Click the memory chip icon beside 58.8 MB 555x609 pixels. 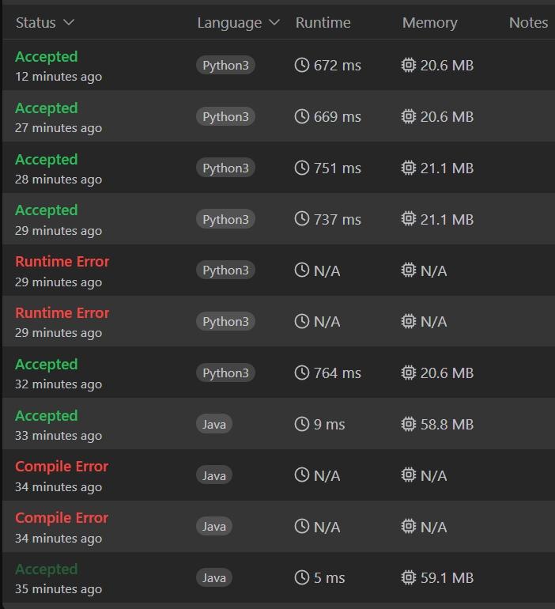tap(408, 425)
